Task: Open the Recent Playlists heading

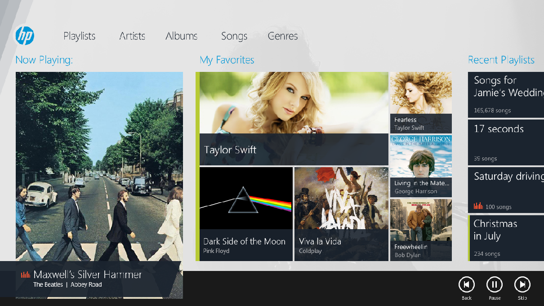Action: point(501,60)
